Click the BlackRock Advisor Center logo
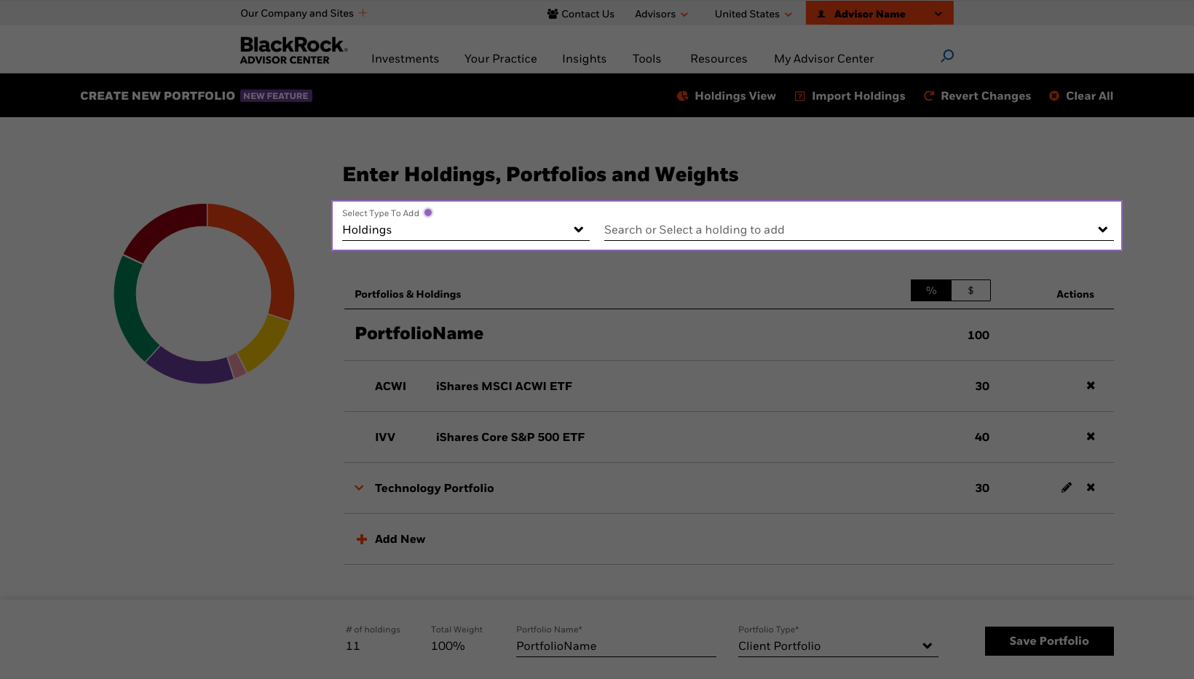 pos(294,50)
